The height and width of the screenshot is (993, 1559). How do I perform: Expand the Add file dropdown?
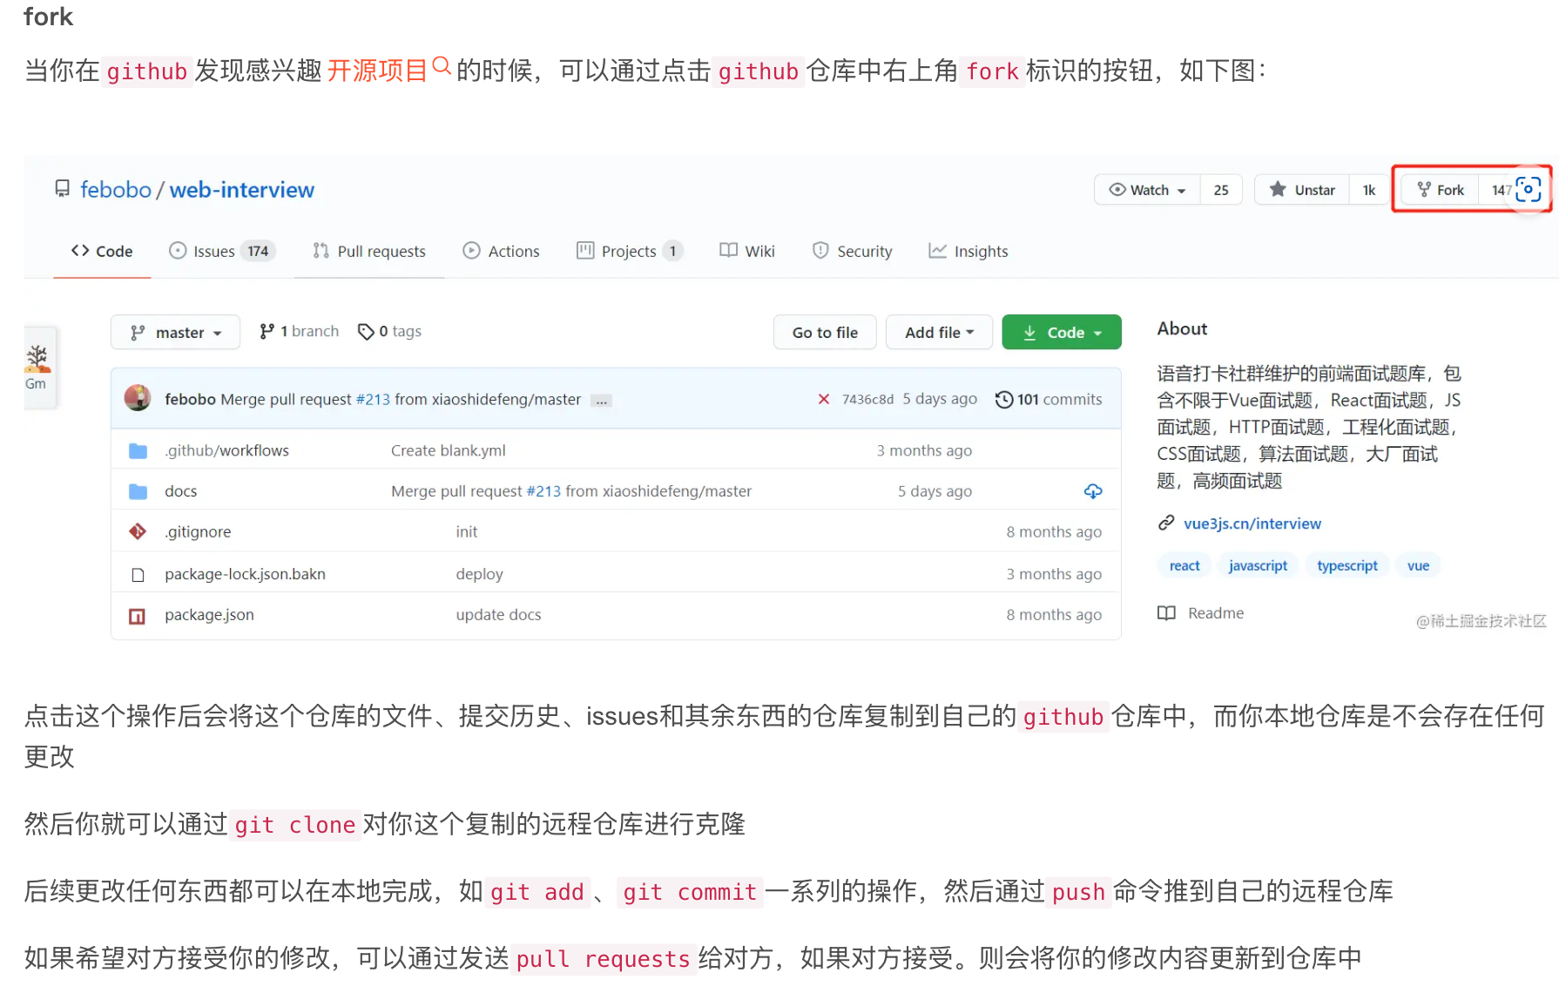click(x=939, y=332)
